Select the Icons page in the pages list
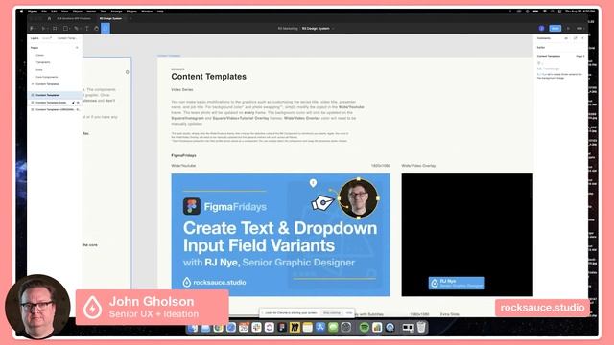 tap(39, 70)
